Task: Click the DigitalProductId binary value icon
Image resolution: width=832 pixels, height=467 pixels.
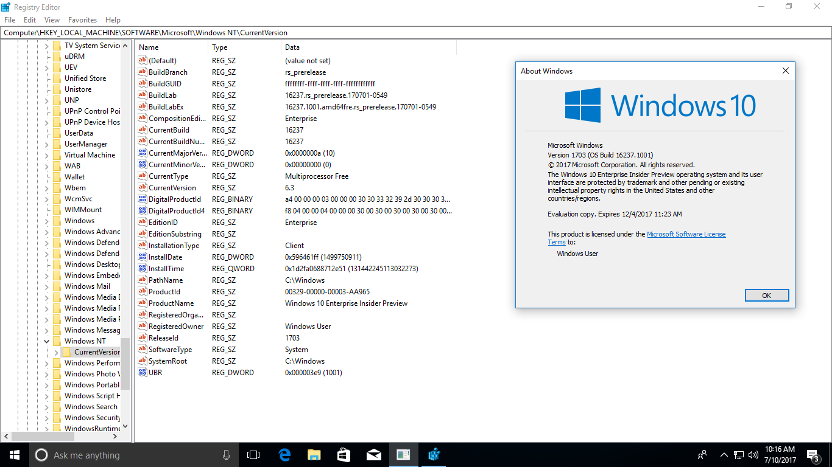Action: point(143,199)
